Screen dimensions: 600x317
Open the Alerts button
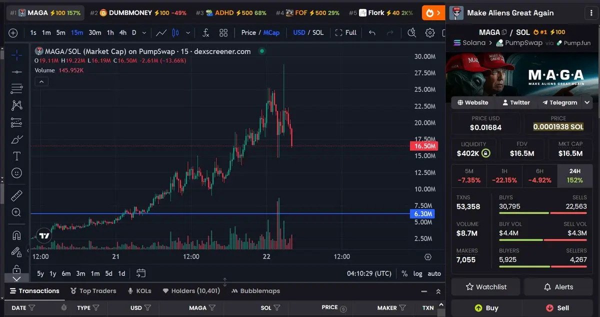pyautogui.click(x=558, y=287)
